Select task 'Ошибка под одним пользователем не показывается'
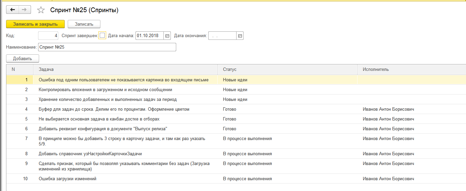Viewport: 466px width, 191px height. 124,80
